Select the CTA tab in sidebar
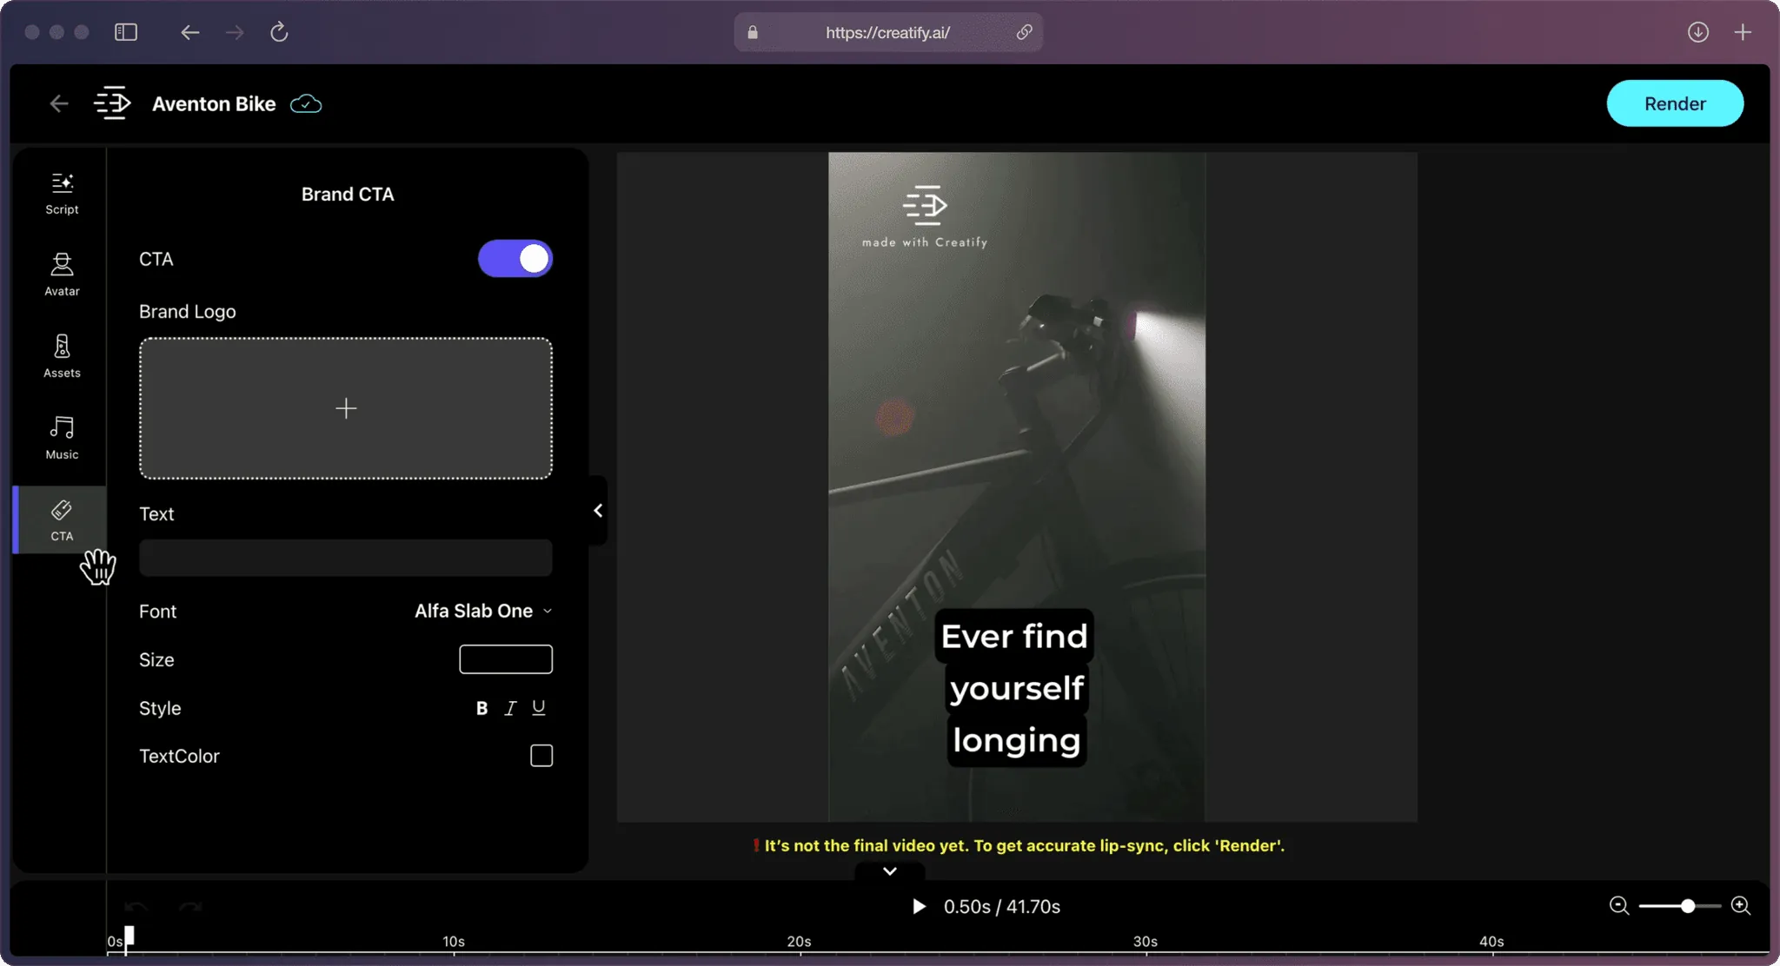The image size is (1780, 966). tap(62, 519)
